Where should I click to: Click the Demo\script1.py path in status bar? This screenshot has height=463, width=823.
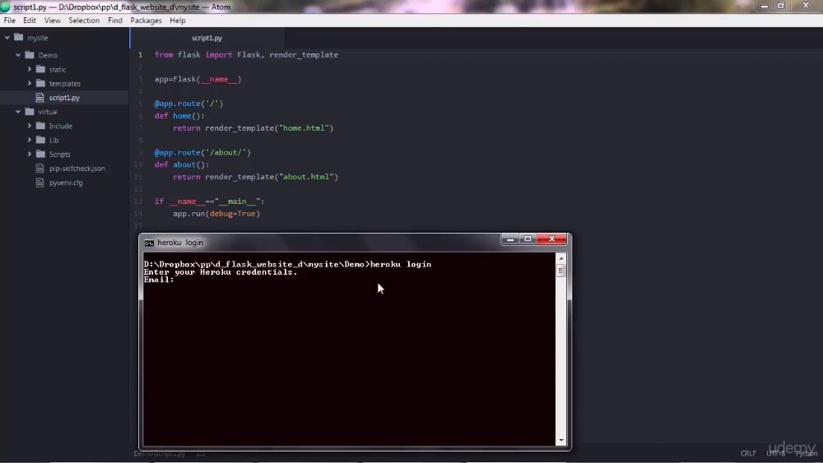(160, 454)
